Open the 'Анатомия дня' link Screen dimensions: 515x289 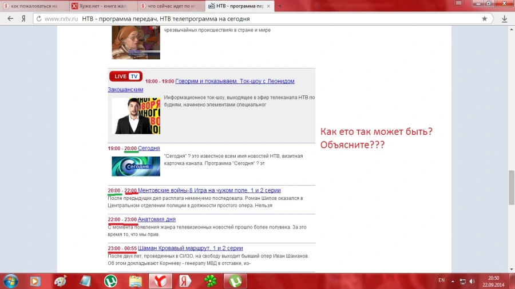157,219
